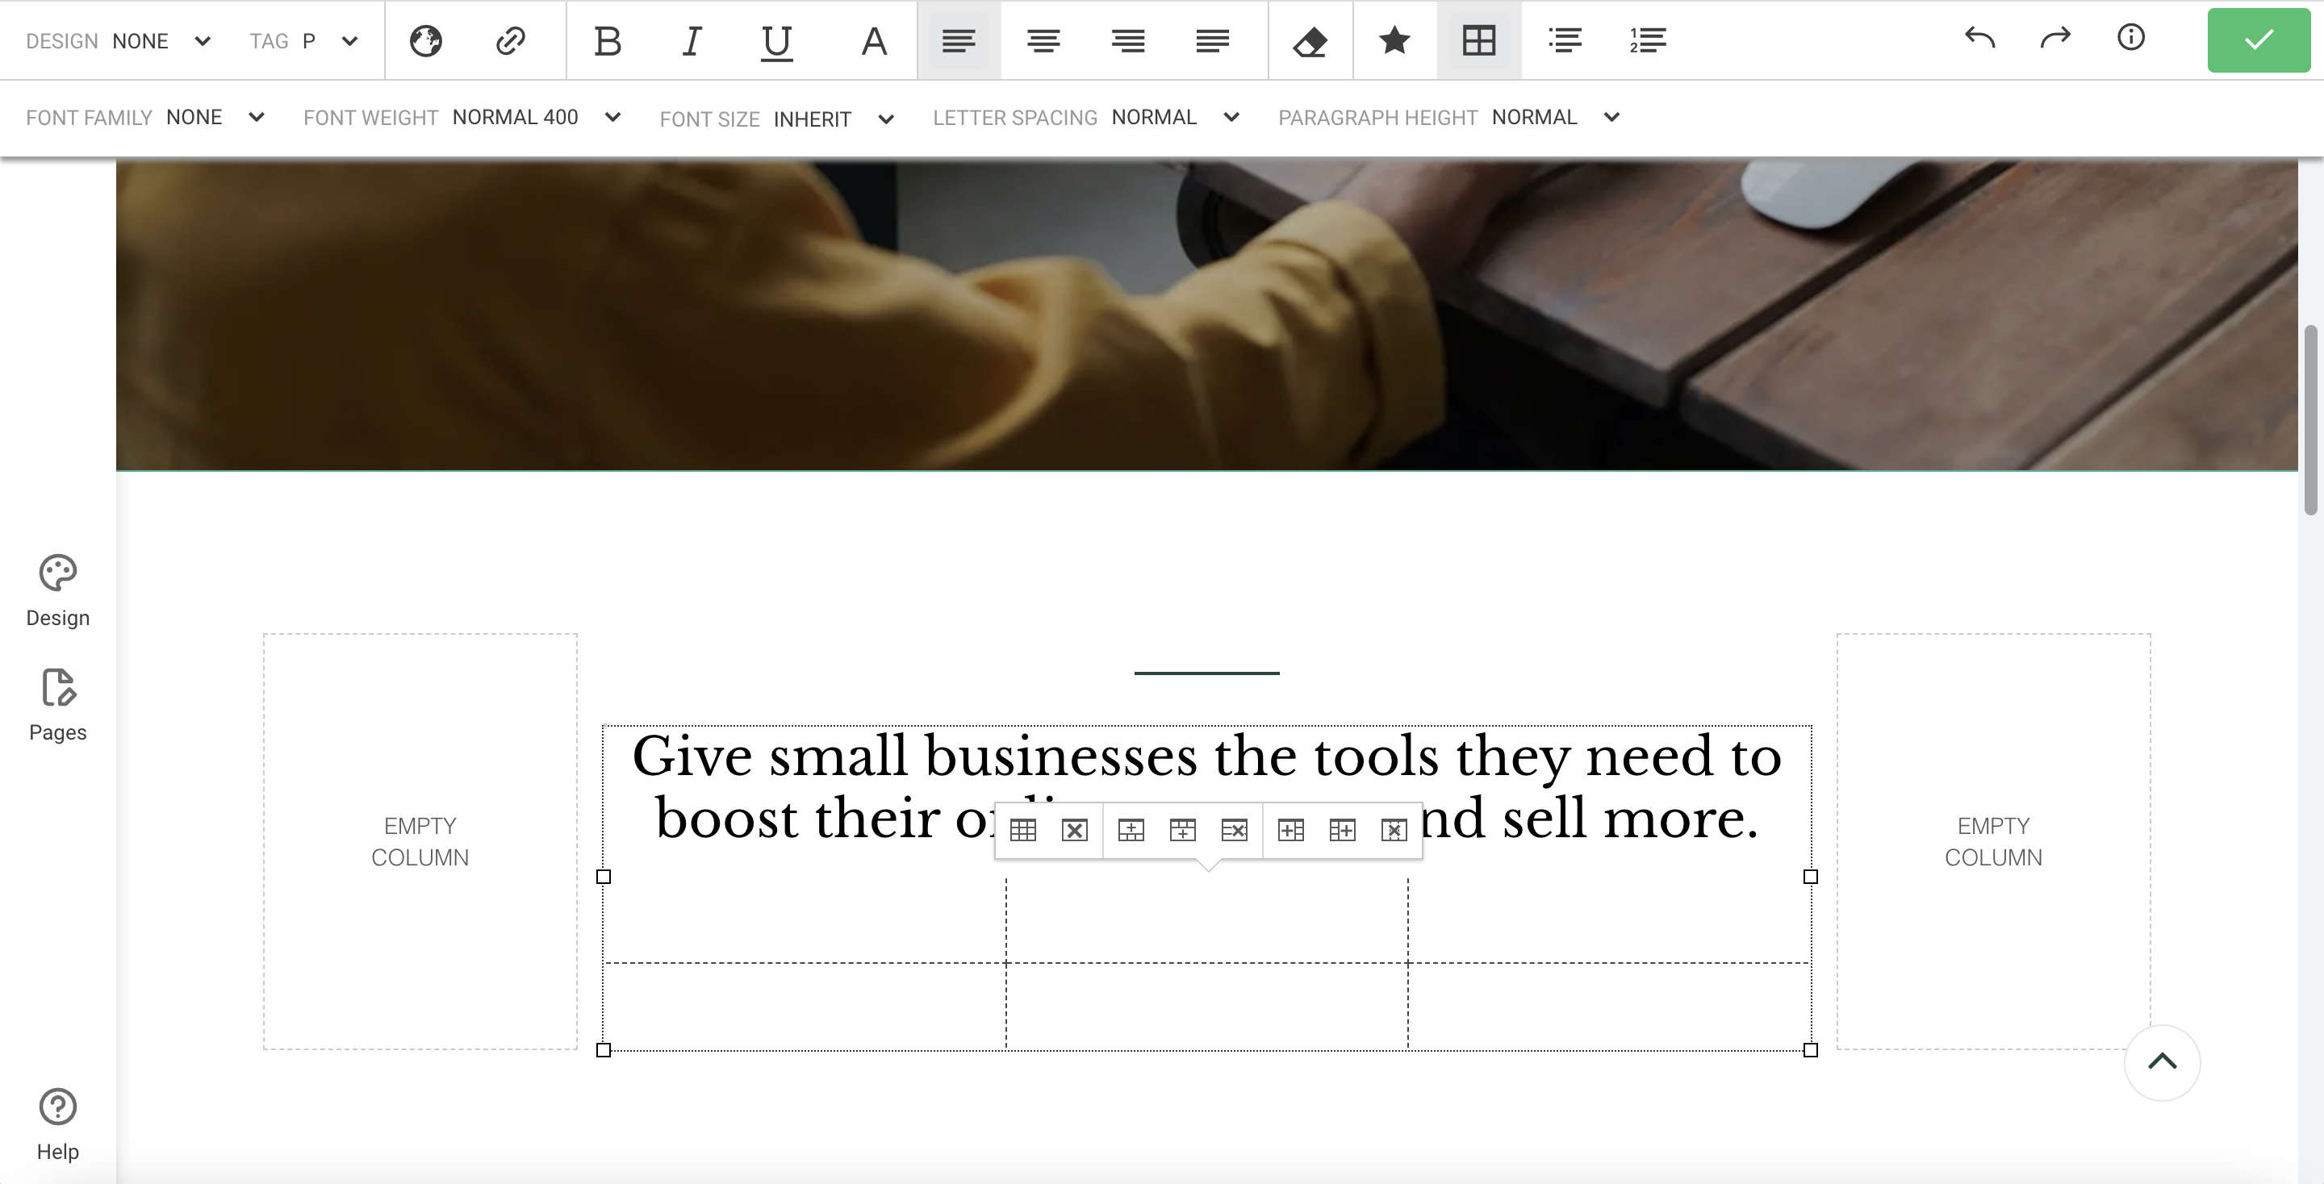Delete the table via floating toolbar
The width and height of the screenshot is (2324, 1184).
point(1075,831)
